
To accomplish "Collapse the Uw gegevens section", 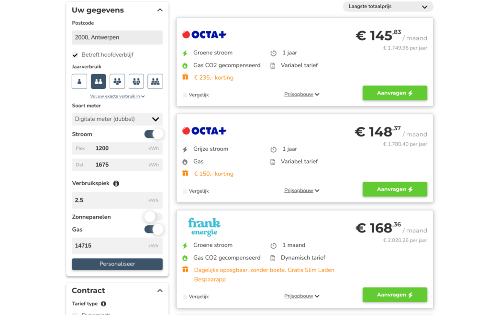I will (160, 10).
